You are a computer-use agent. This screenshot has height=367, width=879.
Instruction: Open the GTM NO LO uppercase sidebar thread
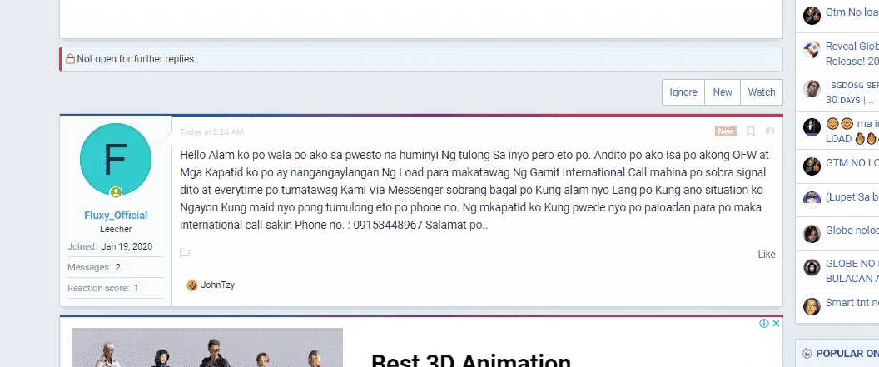852,163
